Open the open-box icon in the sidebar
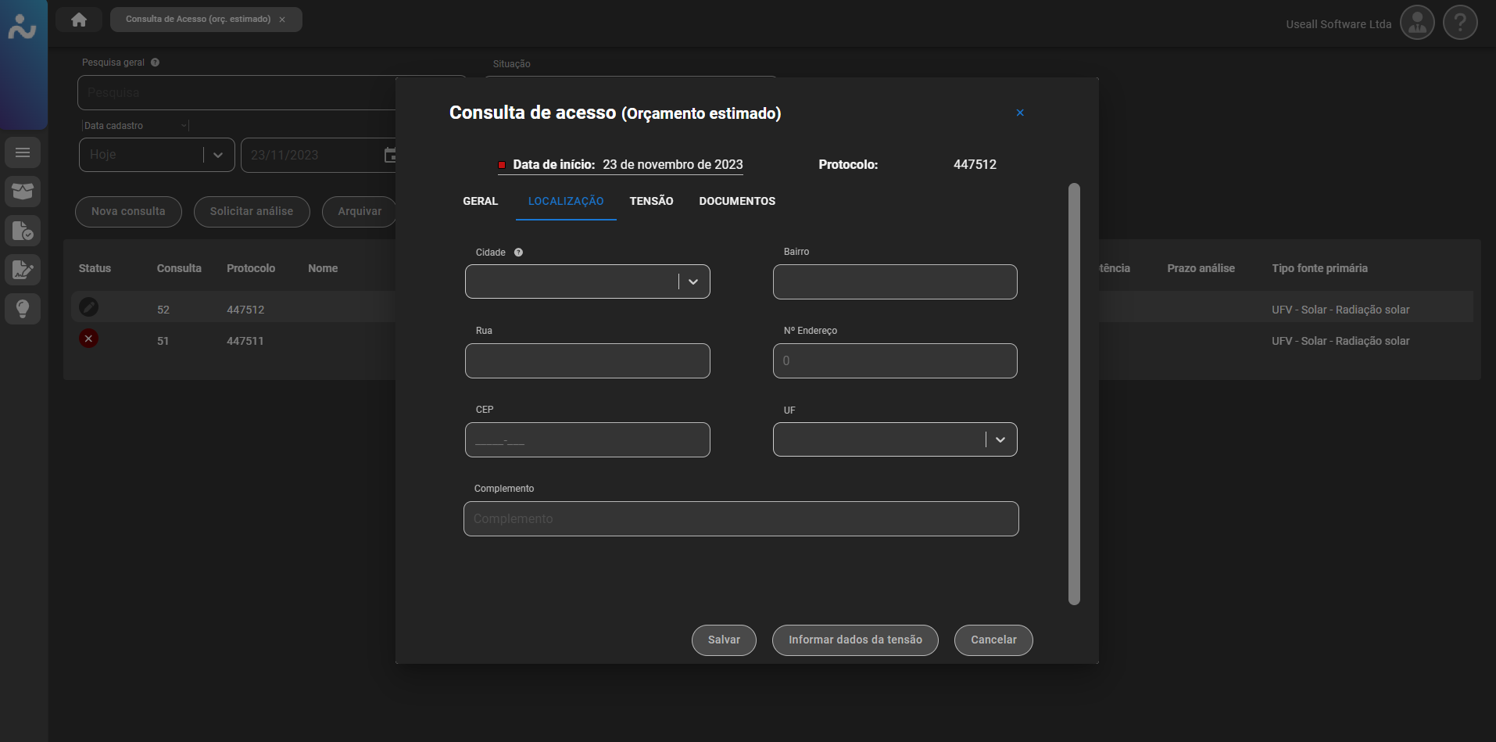 tap(23, 192)
